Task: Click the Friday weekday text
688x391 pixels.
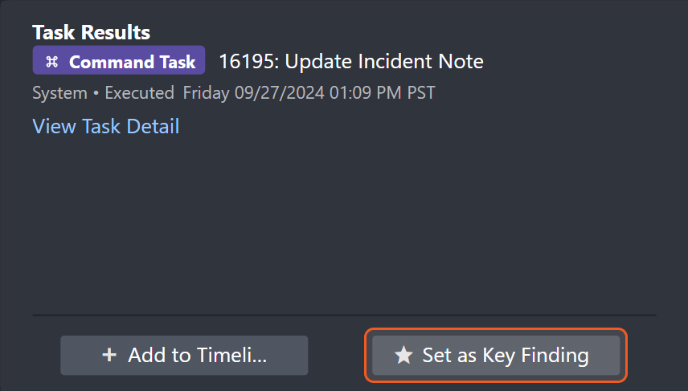Action: click(207, 93)
